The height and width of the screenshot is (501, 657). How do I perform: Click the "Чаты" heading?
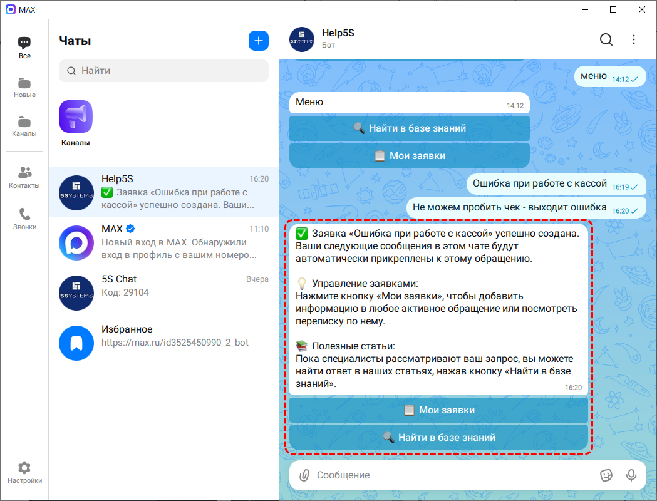[75, 41]
